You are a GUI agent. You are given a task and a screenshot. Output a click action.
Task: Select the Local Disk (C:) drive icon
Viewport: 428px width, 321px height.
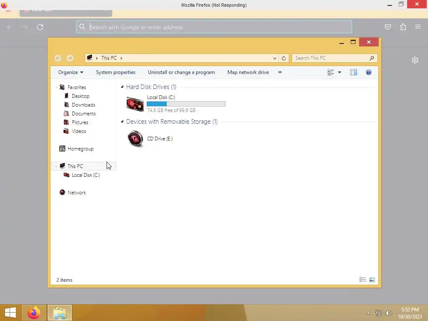tap(135, 104)
